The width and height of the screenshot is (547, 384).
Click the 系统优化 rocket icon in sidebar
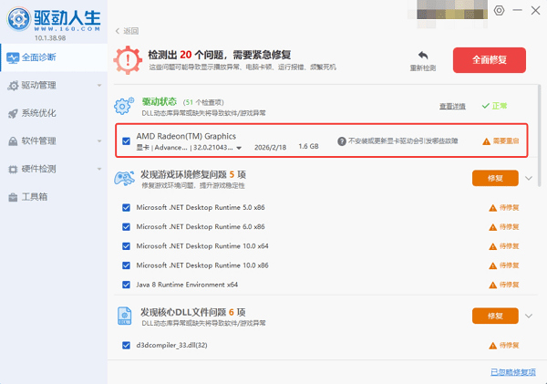(x=13, y=113)
